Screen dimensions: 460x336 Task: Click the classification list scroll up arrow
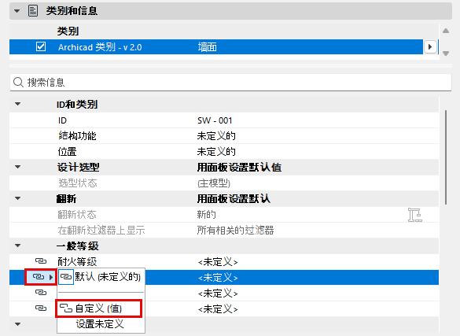point(446,31)
